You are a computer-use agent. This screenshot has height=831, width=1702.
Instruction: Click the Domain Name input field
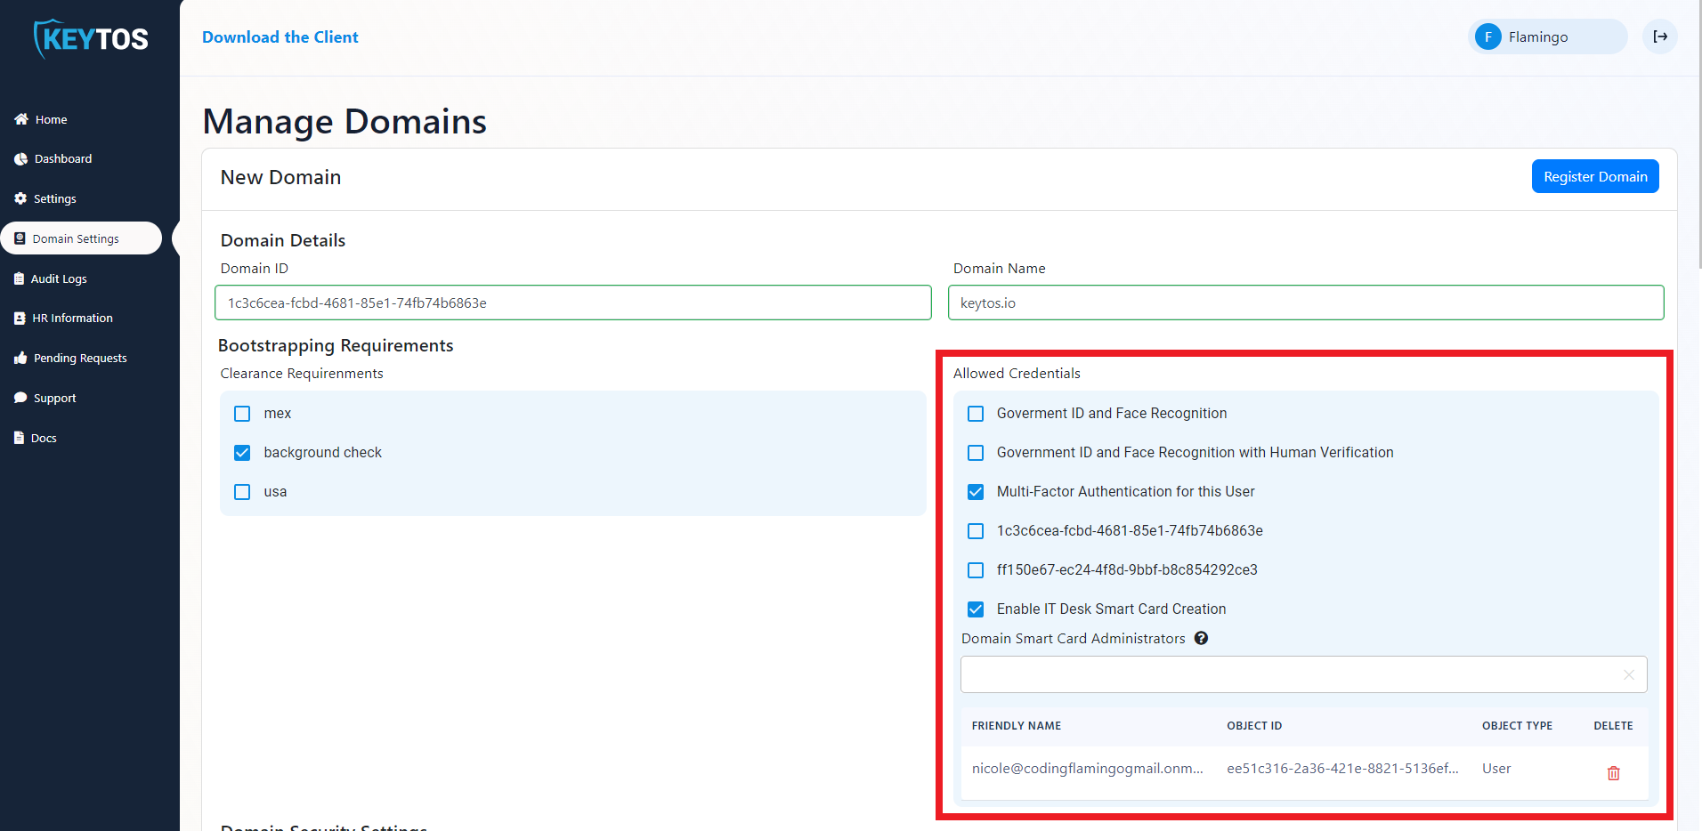(1306, 303)
